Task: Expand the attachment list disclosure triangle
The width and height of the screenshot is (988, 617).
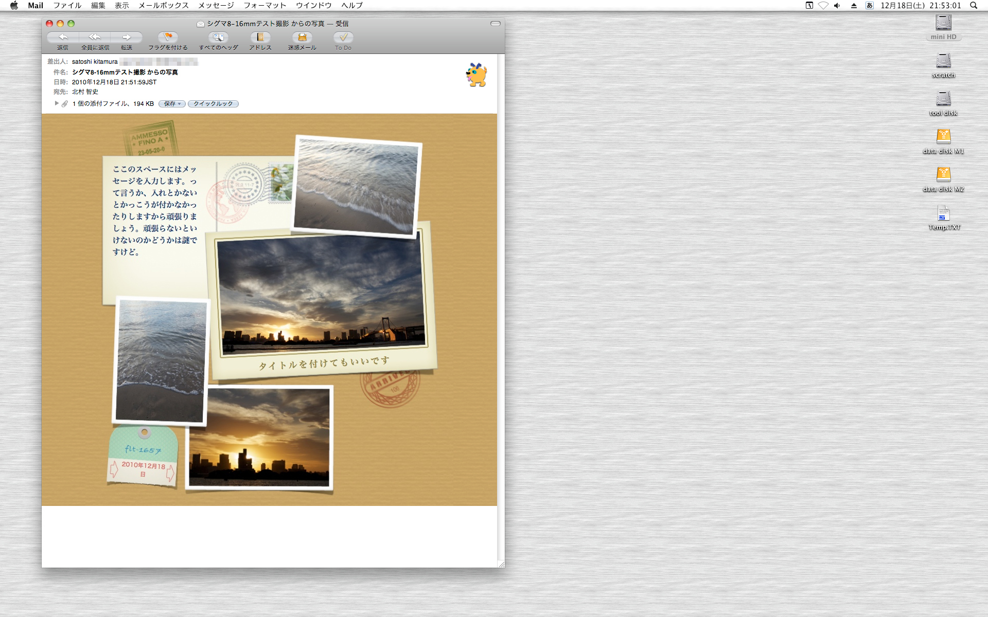Action: click(x=57, y=103)
